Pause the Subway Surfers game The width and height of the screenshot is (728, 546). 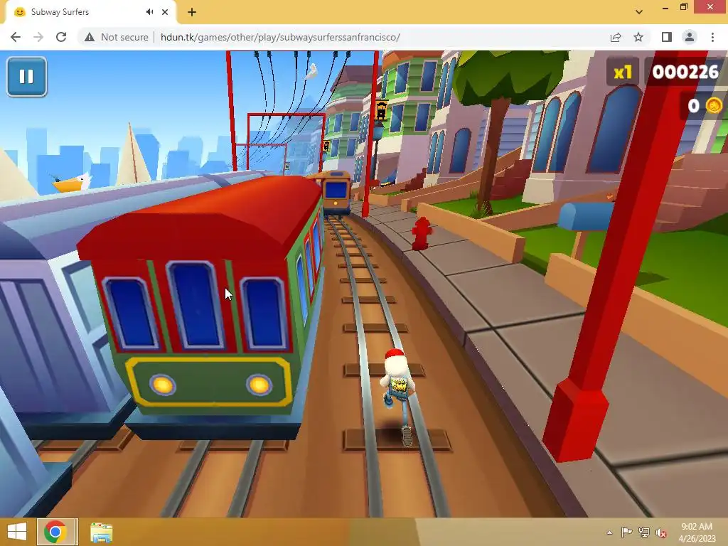click(26, 77)
